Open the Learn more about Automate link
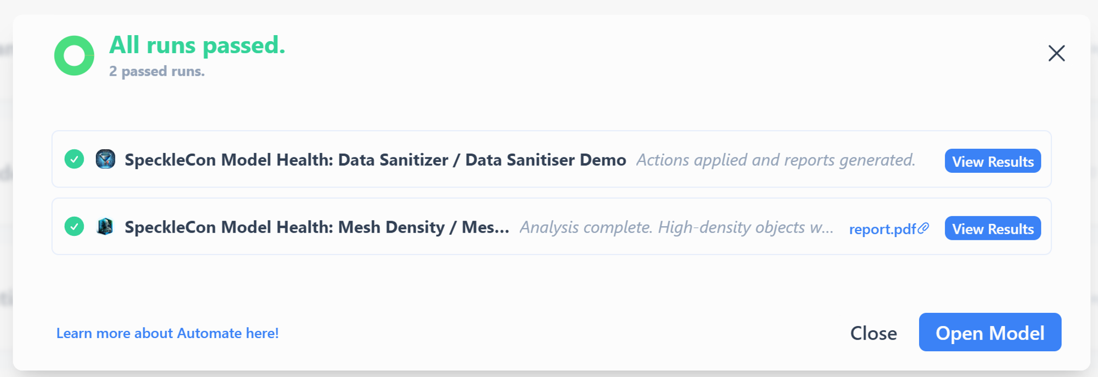 (167, 333)
